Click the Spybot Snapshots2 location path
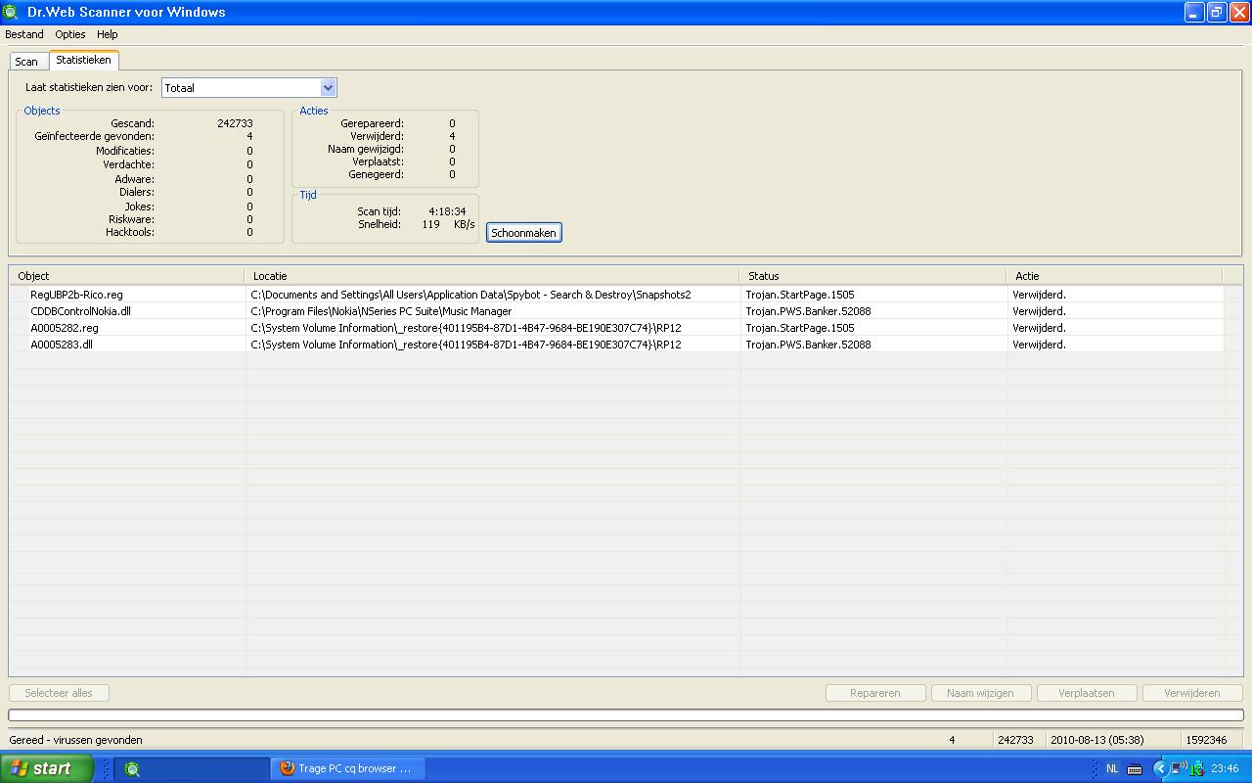1252x783 pixels. coord(470,295)
